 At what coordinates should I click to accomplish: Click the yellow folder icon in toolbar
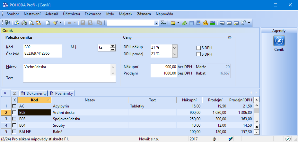point(173,23)
